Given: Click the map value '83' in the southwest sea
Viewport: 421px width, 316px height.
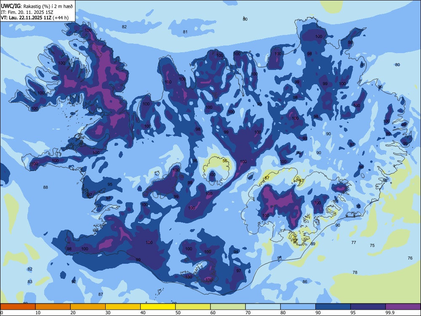Looking at the screenshot, I should coord(30,281).
